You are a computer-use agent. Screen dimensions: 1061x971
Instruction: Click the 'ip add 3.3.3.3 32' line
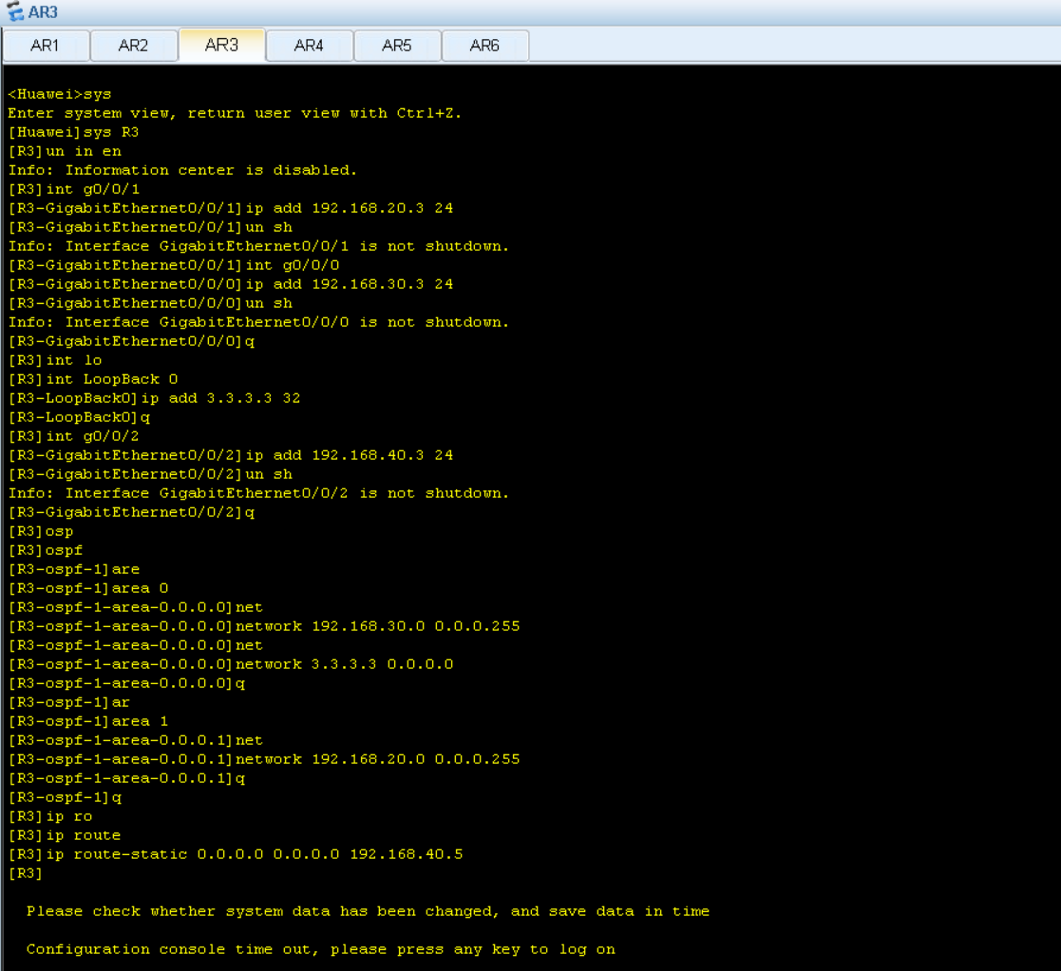[x=154, y=398]
